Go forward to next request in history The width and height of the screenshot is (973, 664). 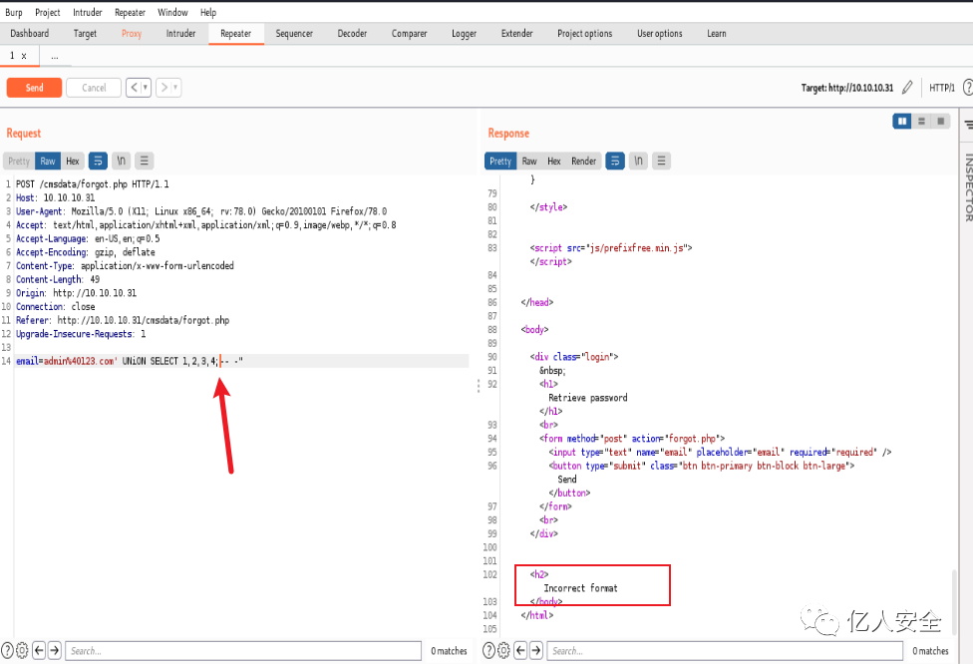[163, 88]
